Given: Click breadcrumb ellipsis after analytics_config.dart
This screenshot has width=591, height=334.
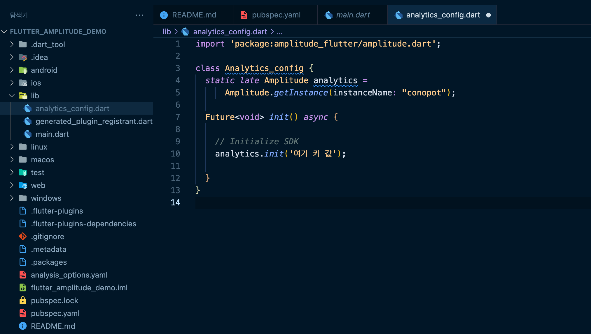Looking at the screenshot, I should [279, 32].
